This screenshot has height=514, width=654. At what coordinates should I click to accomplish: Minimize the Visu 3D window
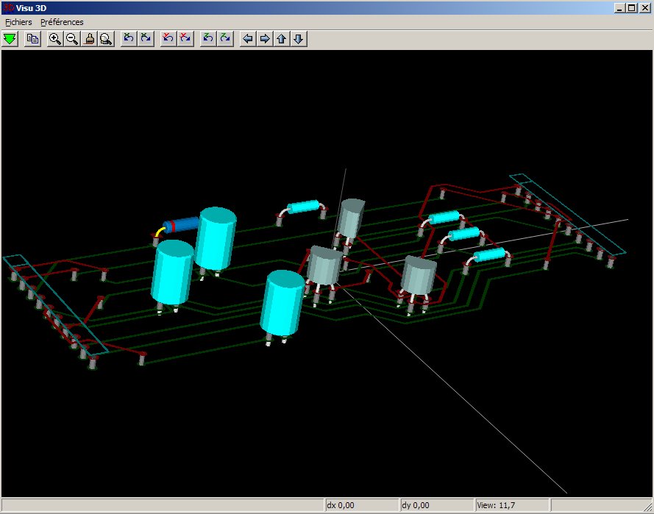click(620, 8)
